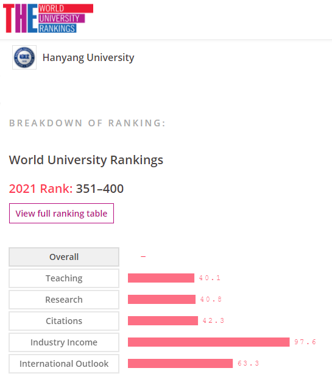
Task: Select the Citations tab
Action: click(64, 321)
